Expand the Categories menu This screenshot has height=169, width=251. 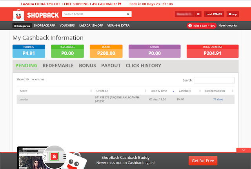(x=22, y=26)
